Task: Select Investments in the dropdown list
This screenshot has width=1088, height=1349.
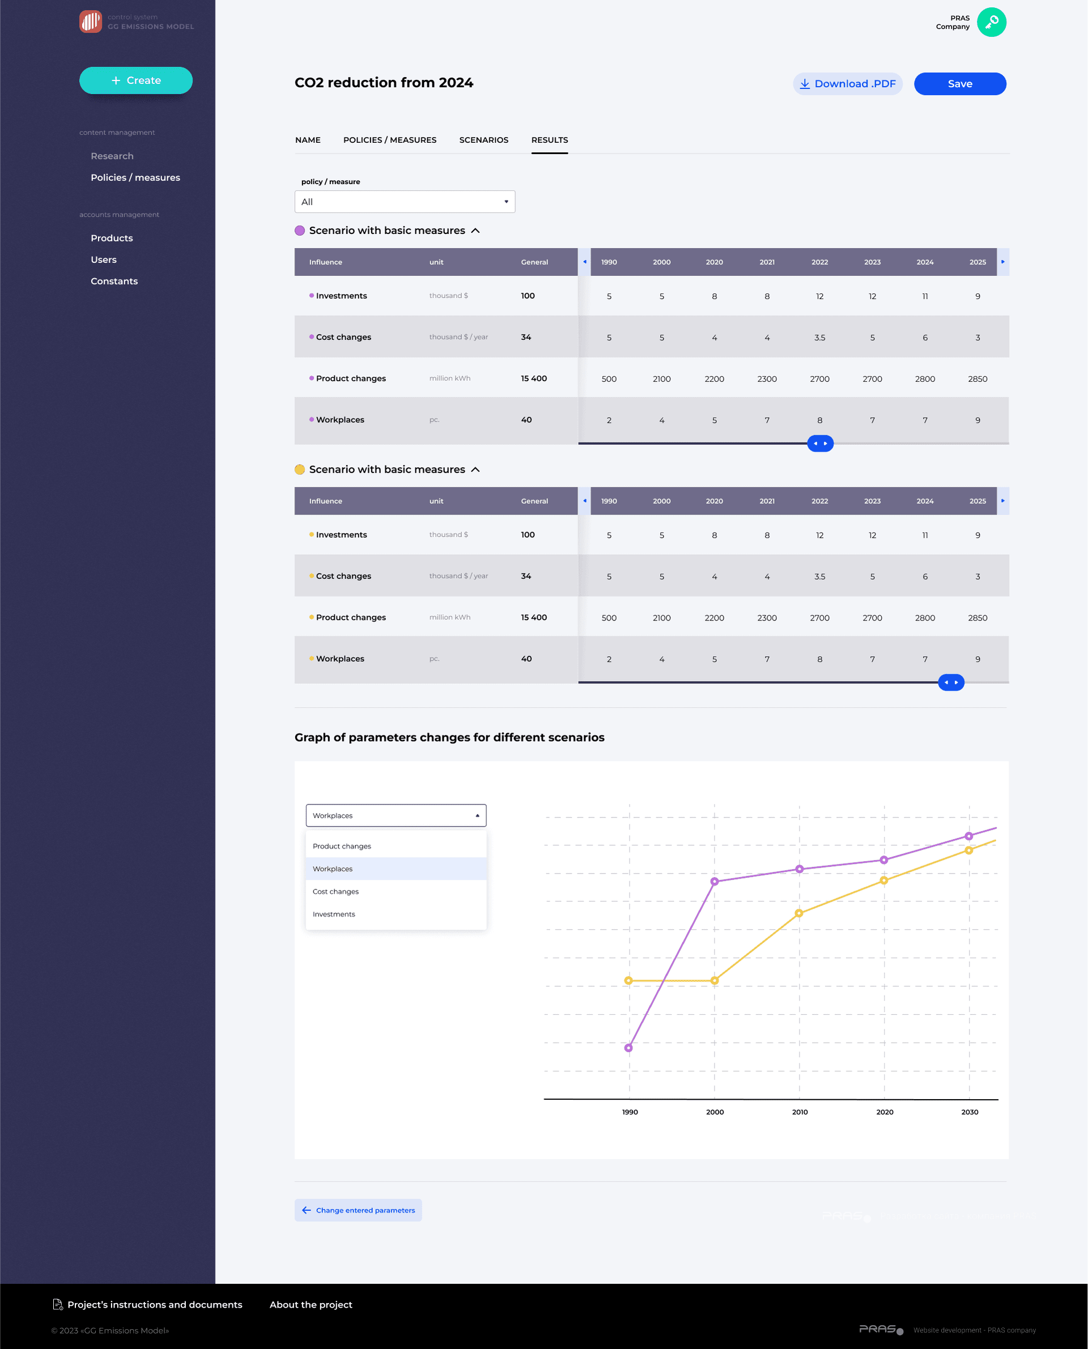Action: (396, 914)
